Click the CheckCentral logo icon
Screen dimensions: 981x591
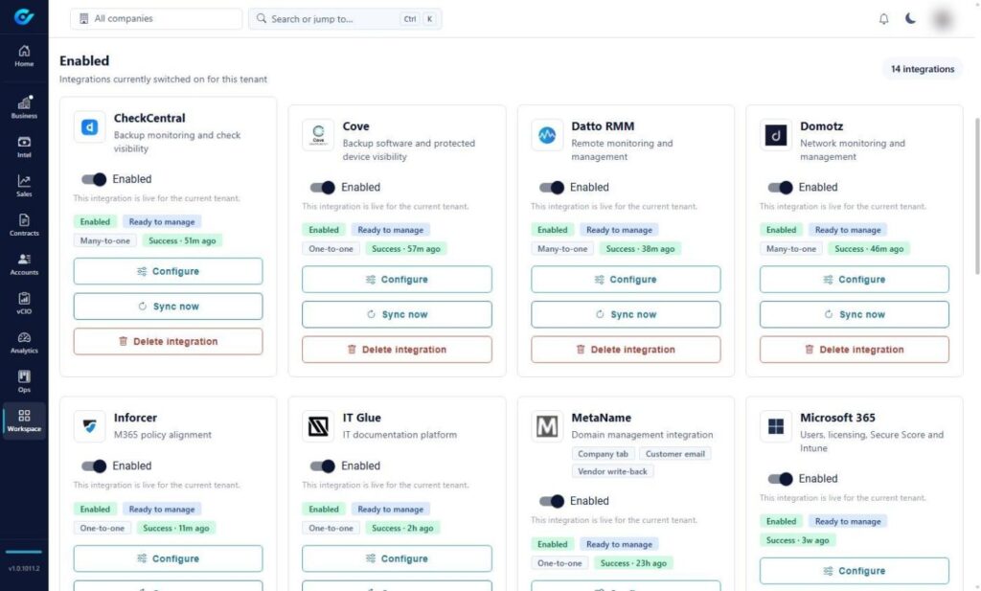click(89, 127)
